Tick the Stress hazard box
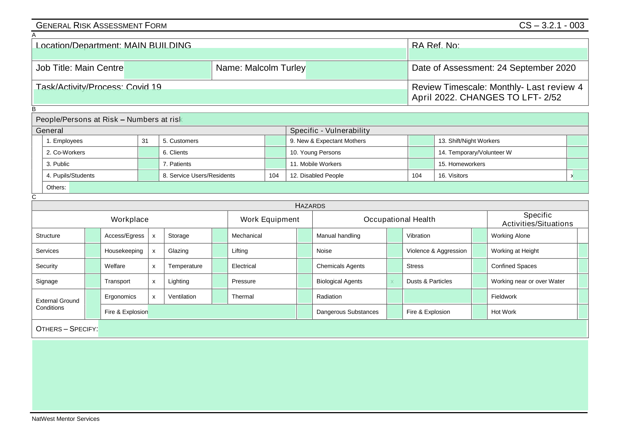The height and width of the screenshot is (444, 629). point(479,266)
